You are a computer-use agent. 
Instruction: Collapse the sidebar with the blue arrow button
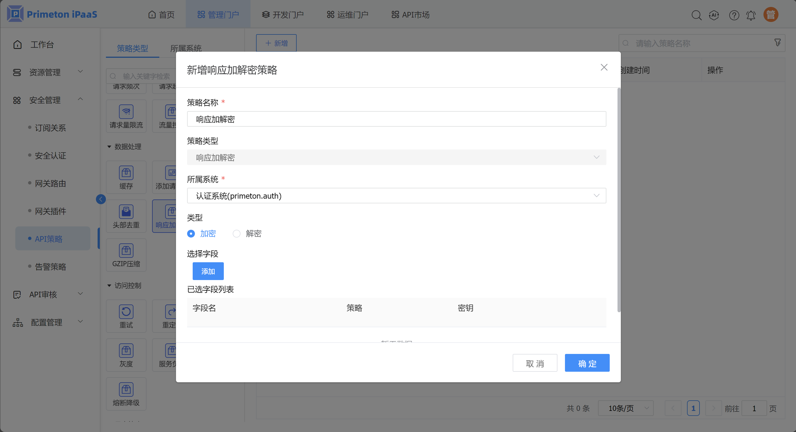tap(101, 199)
